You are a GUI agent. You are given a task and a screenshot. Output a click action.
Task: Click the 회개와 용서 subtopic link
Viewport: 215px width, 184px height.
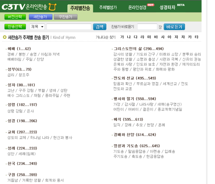click(x=54, y=180)
